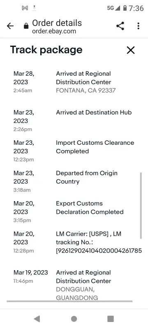Tap the Android back triangle button
148x329 pixels.
coord(37,319)
